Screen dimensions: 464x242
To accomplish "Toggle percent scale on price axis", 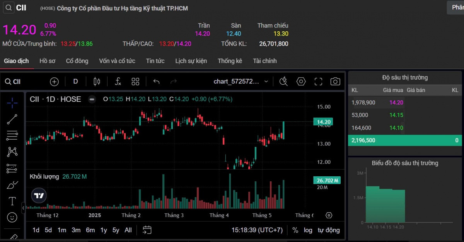I will point(295,230).
